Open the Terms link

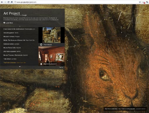pyautogui.click(x=61, y=67)
